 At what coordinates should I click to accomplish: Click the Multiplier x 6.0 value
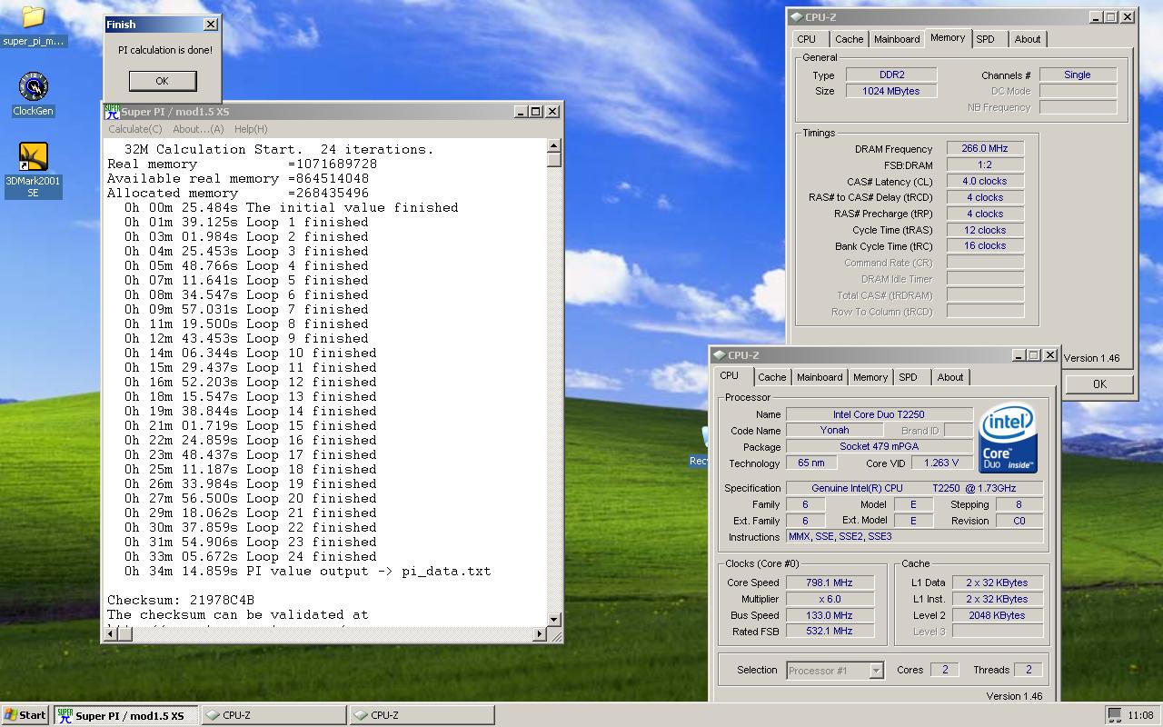pos(829,599)
